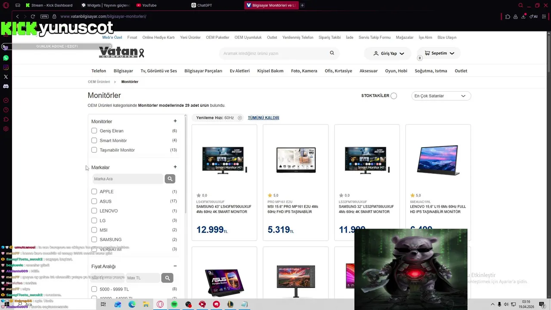Select the MSI brand checkbox
Image resolution: width=551 pixels, height=310 pixels.
pyautogui.click(x=94, y=230)
